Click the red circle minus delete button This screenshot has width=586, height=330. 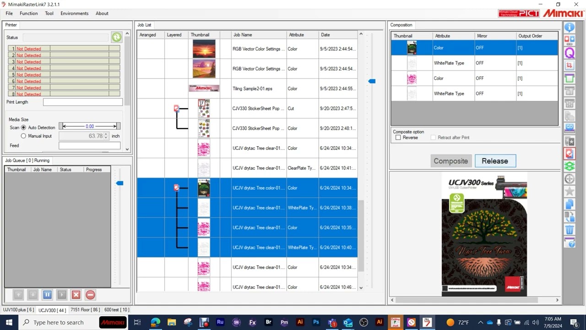point(91,295)
